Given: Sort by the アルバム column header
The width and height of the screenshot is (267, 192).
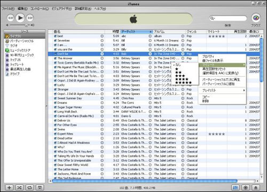Looking at the screenshot, I should click(169, 31).
